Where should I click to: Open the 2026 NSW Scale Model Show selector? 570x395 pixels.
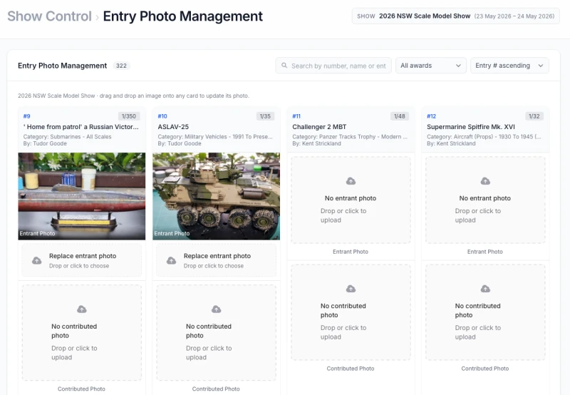pos(455,16)
